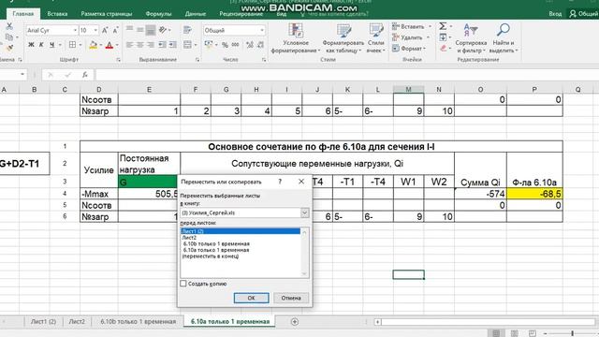This screenshot has width=599, height=337.
Task: Expand 'Сортировка и фильтр' menu
Action: (471, 39)
